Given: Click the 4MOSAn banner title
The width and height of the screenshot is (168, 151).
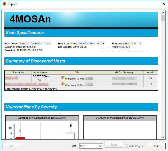Looking at the screenshot, I should [30, 19].
